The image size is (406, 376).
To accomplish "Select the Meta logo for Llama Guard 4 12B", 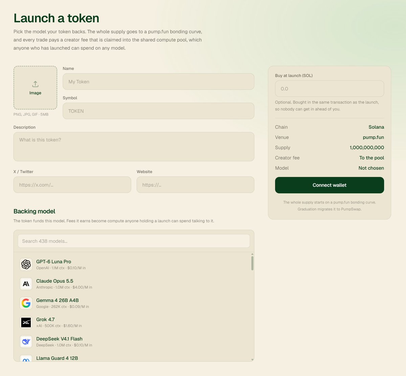I will pos(26,358).
